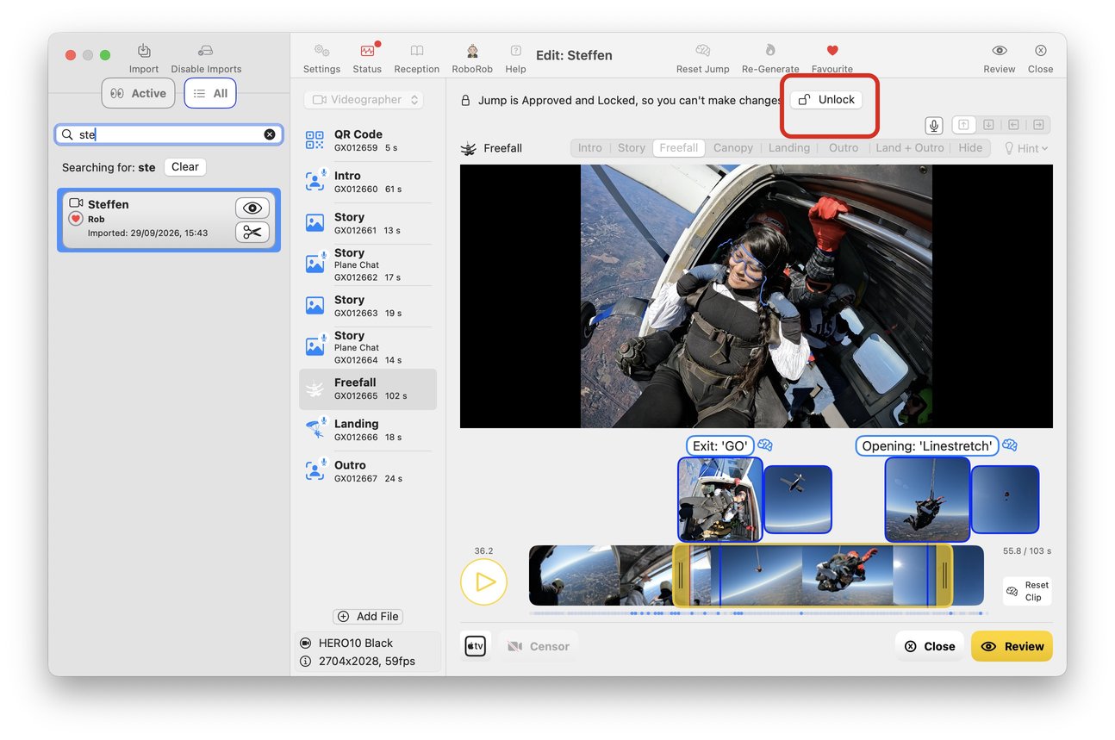Image resolution: width=1115 pixels, height=740 pixels.
Task: Click the Add File button
Action: 369,616
